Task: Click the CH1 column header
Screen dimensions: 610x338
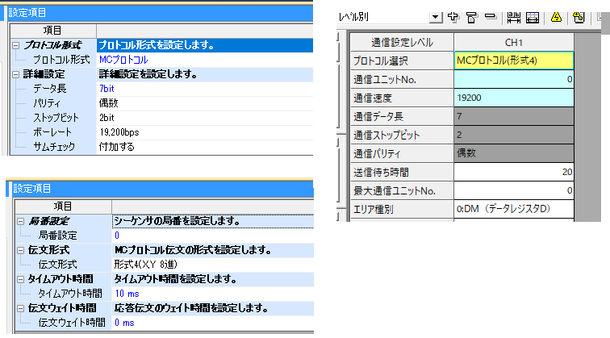Action: (x=513, y=43)
